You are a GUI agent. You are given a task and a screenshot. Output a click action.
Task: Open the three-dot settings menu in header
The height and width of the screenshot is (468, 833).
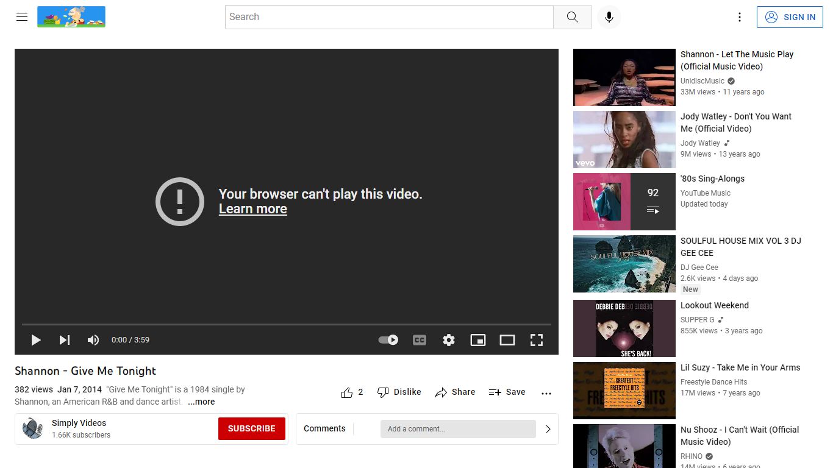pyautogui.click(x=740, y=17)
